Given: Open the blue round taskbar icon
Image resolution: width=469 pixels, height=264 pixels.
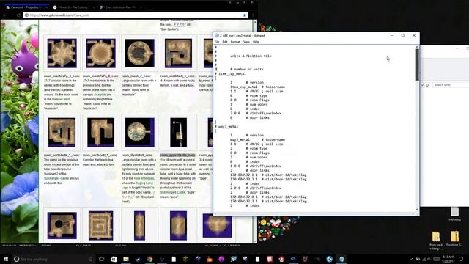Looking at the screenshot, I should click(329, 259).
